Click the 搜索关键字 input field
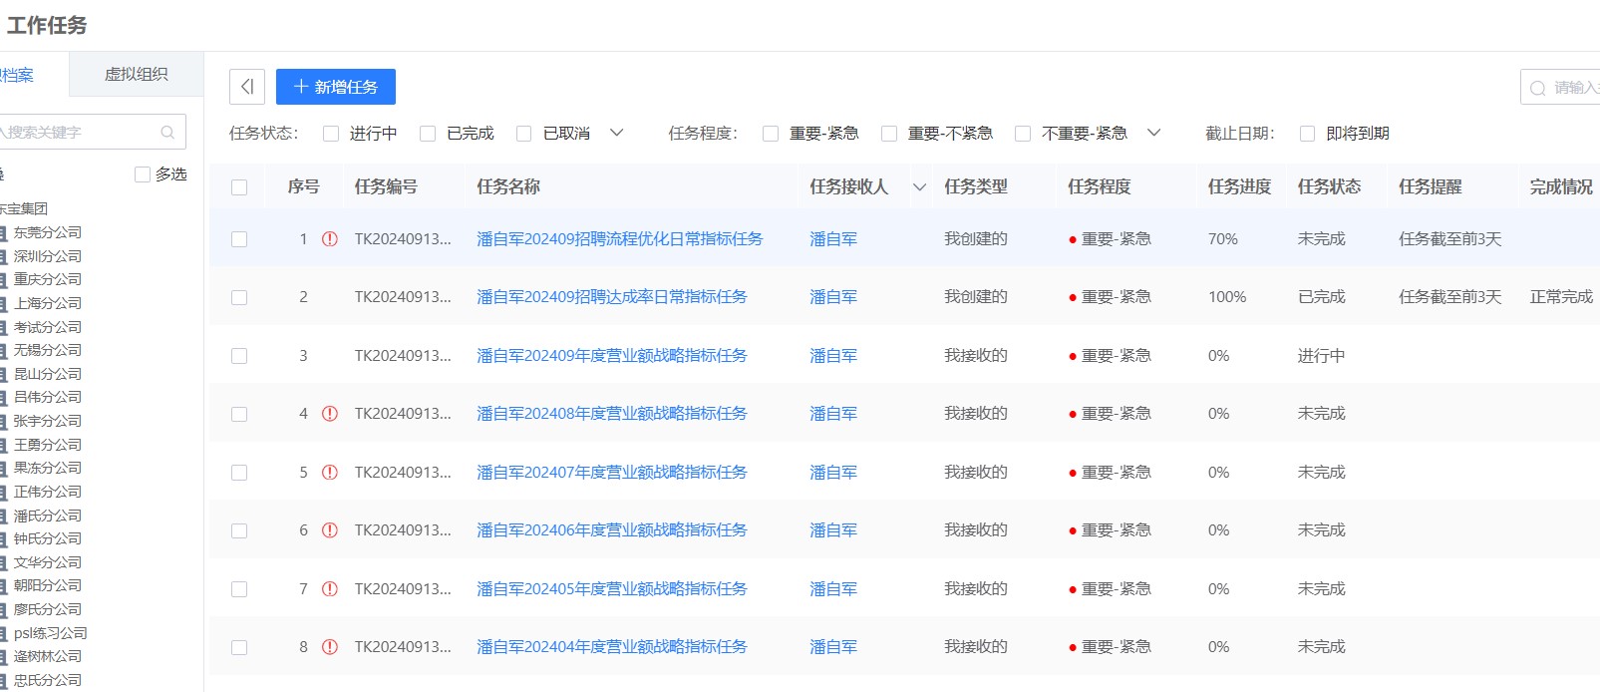The image size is (1600, 692). (80, 132)
